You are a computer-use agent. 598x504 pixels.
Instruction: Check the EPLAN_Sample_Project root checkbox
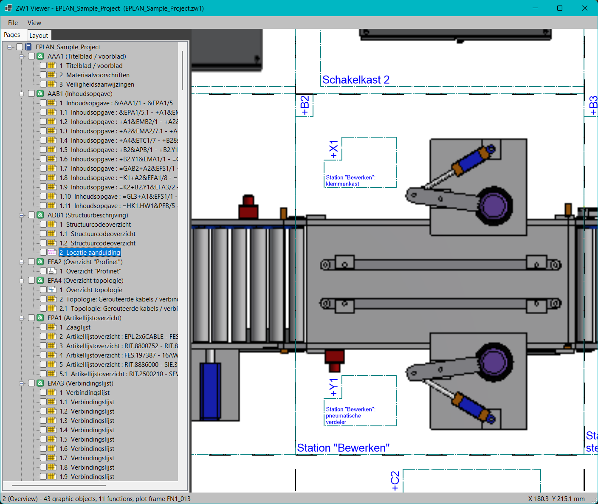[x=20, y=47]
